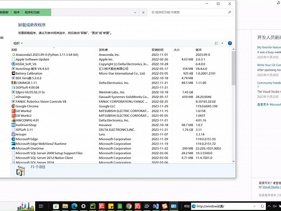
Task: Expand view options dropdown arrow
Action: click(222, 43)
